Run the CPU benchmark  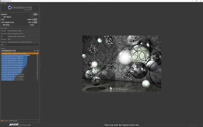pos(35,19)
